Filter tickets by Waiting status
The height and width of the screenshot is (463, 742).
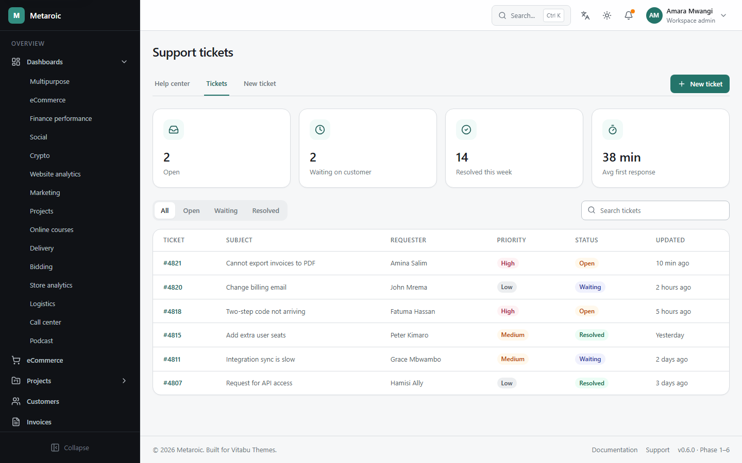tap(226, 210)
